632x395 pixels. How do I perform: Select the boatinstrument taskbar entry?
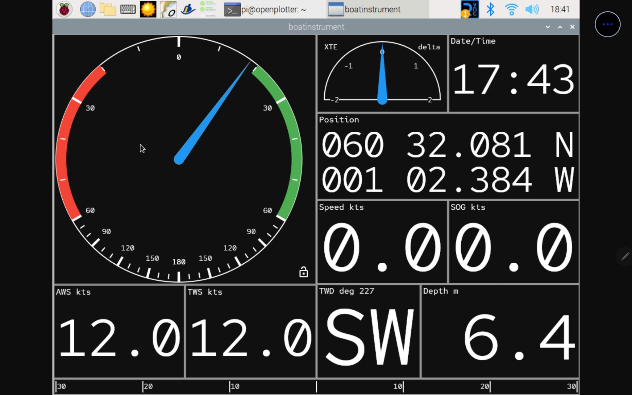(378, 10)
